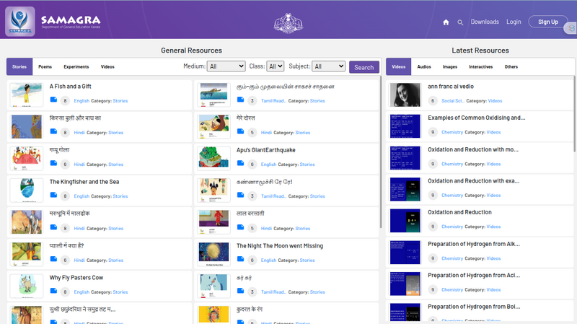Click the Sign Up button
Viewport: 577px width, 324px height.
pyautogui.click(x=548, y=22)
